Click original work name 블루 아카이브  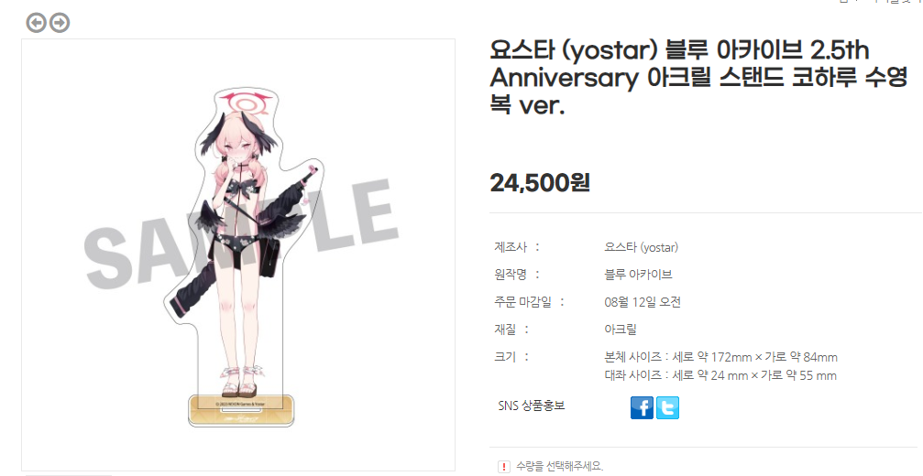[x=638, y=275]
